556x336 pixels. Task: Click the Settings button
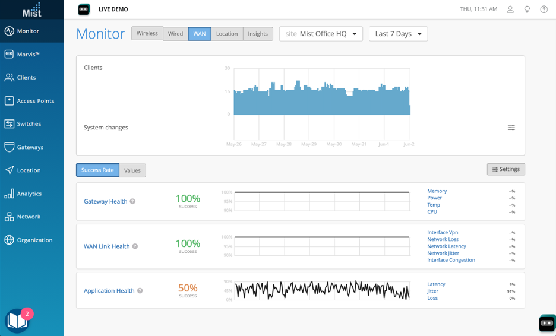click(506, 169)
